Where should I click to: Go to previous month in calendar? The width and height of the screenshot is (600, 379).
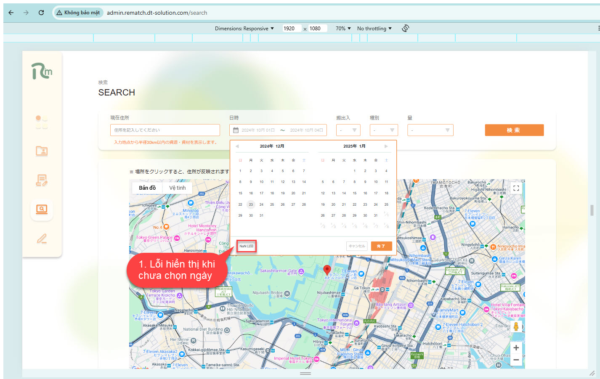click(237, 146)
